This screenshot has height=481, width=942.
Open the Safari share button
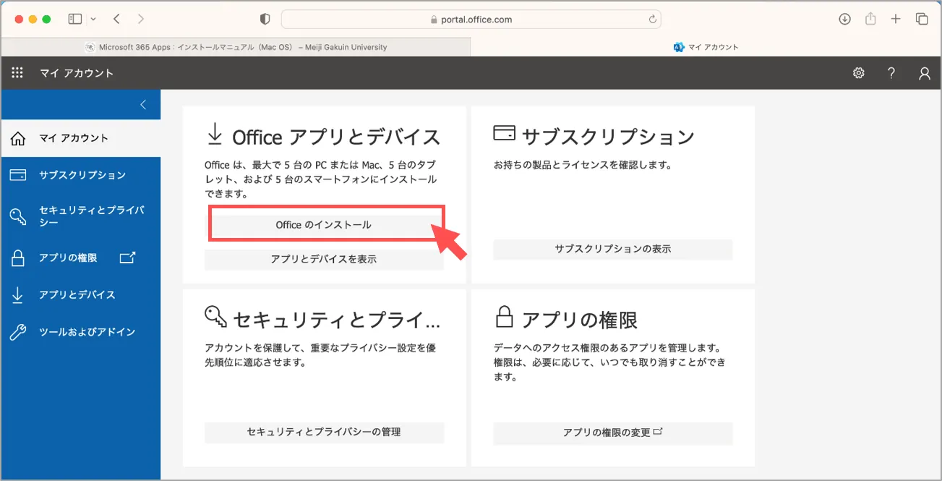870,19
